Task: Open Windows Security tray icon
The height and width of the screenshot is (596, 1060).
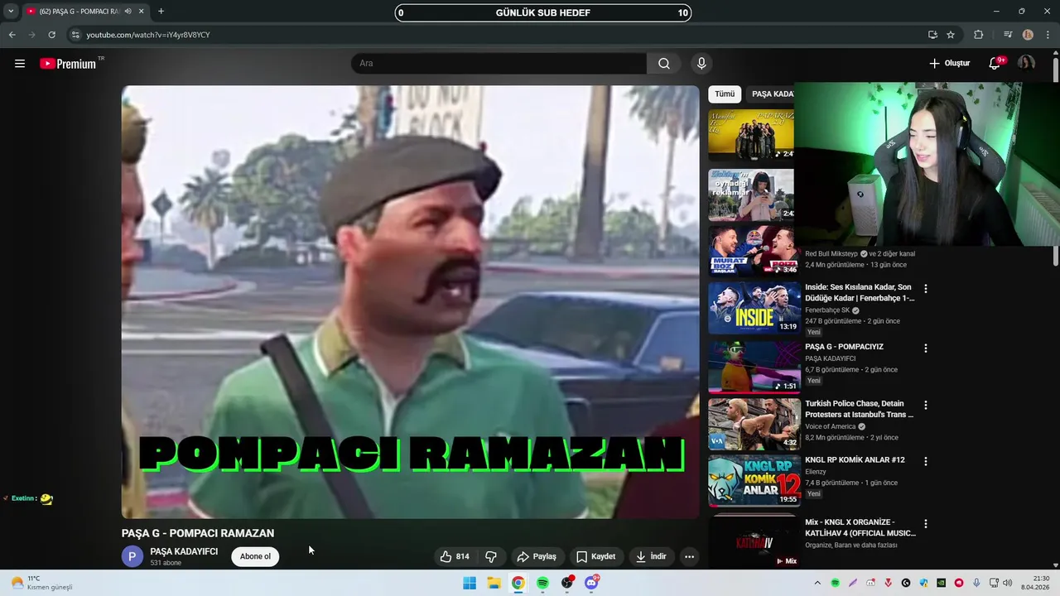Action: 923,583
